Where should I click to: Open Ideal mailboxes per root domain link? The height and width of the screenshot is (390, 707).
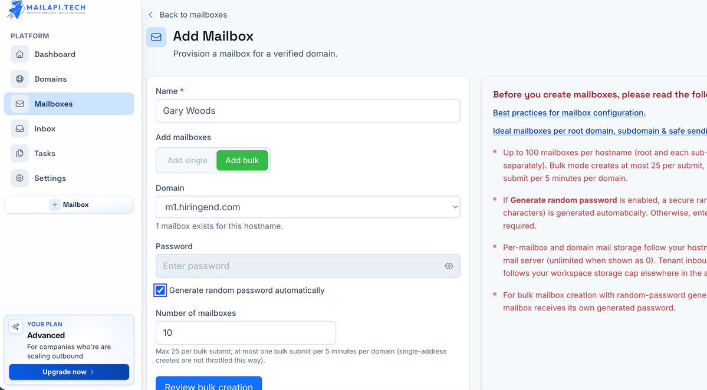[x=600, y=131]
